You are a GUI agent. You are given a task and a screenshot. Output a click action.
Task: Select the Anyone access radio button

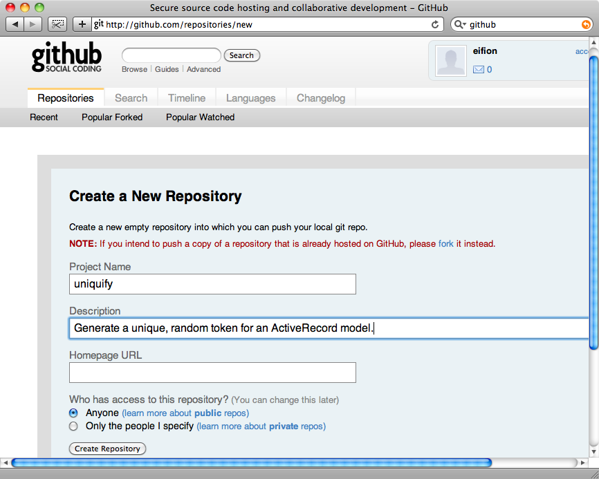[x=73, y=413]
